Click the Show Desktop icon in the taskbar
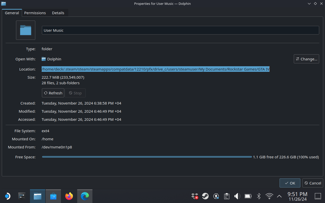 pyautogui.click(x=318, y=196)
